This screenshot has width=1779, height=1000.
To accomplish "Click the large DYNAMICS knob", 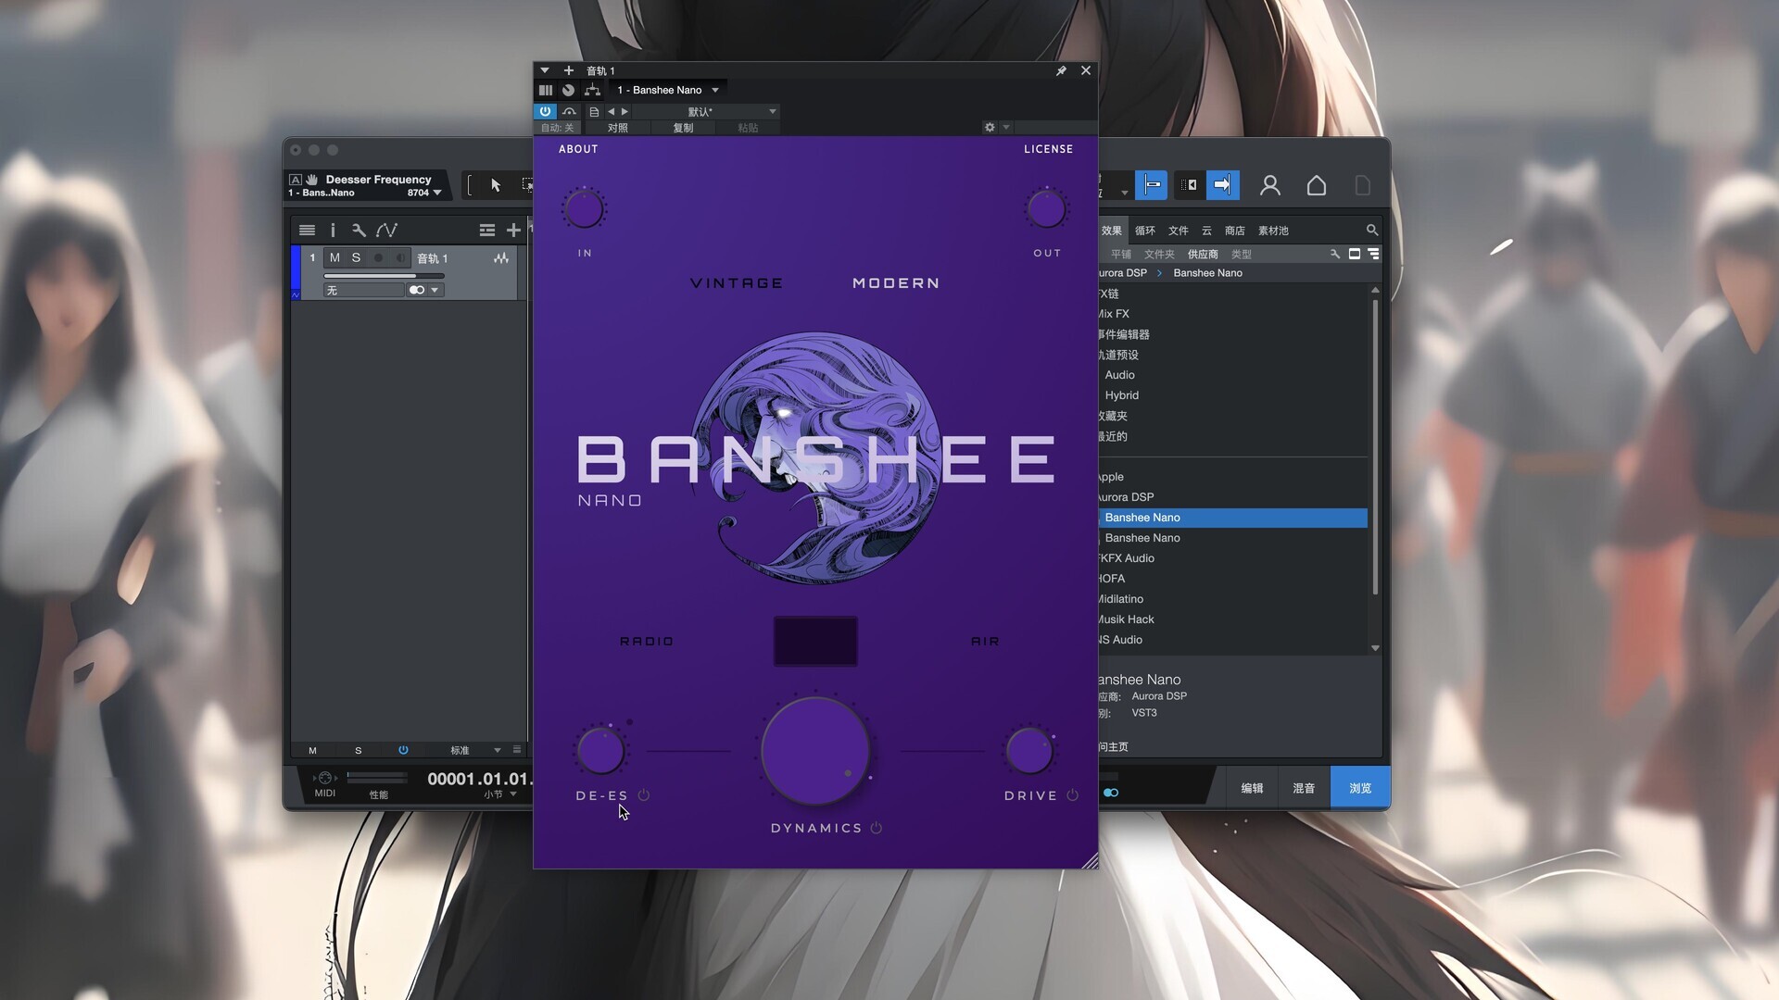I will pyautogui.click(x=815, y=751).
